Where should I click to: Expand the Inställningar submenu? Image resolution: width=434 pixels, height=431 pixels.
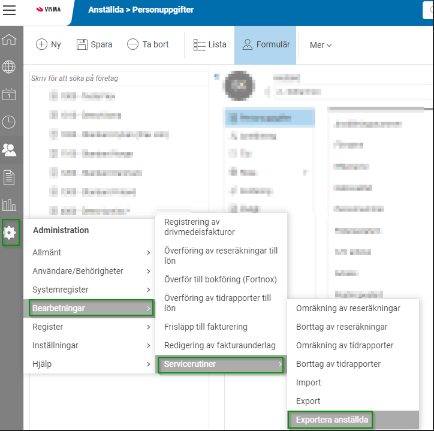[x=91, y=345]
